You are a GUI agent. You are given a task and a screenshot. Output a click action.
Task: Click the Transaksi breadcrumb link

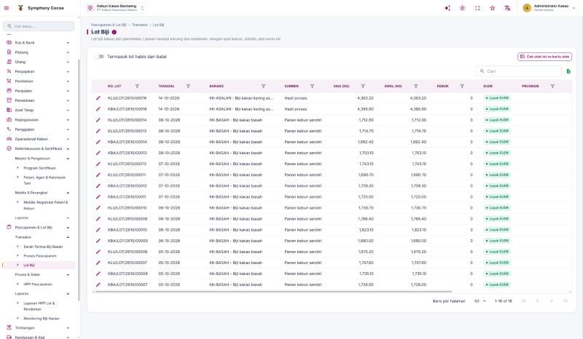140,25
